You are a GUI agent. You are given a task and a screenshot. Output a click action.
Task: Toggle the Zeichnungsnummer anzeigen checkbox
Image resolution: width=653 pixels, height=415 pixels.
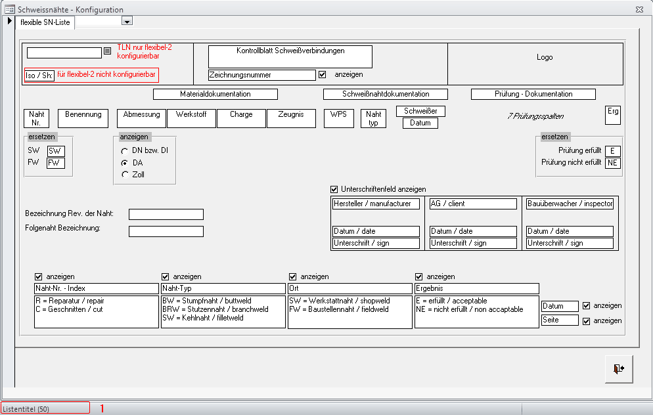click(x=322, y=74)
